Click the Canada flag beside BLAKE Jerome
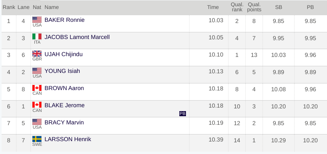Viewport: 327px width, 154px height. [37, 104]
